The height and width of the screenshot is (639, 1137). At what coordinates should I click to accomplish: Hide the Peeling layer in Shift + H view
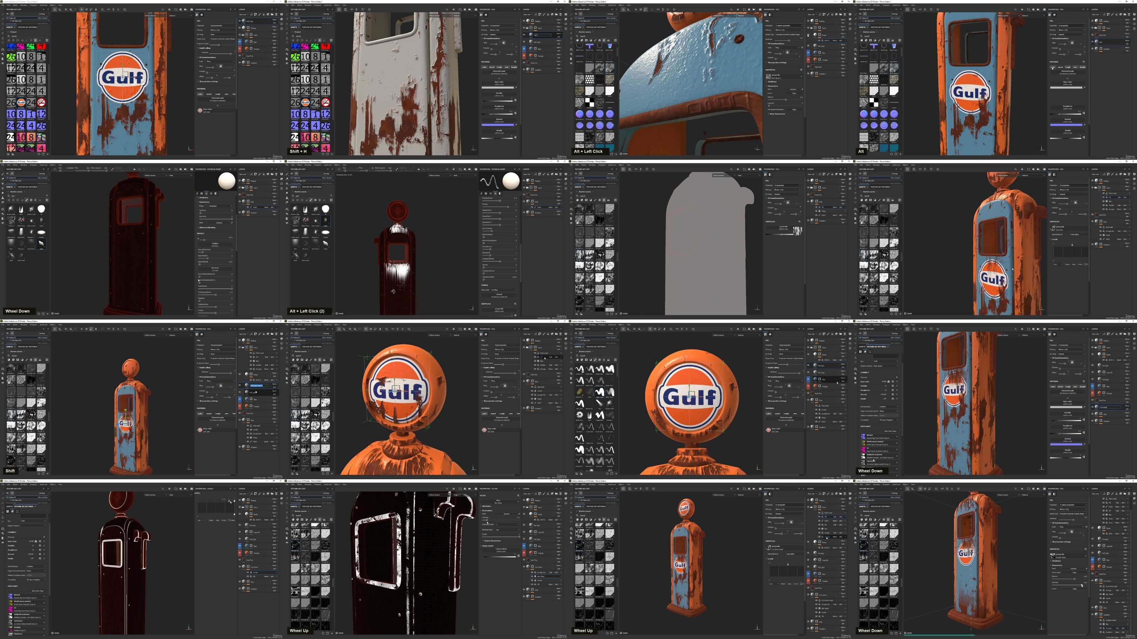coord(524,21)
